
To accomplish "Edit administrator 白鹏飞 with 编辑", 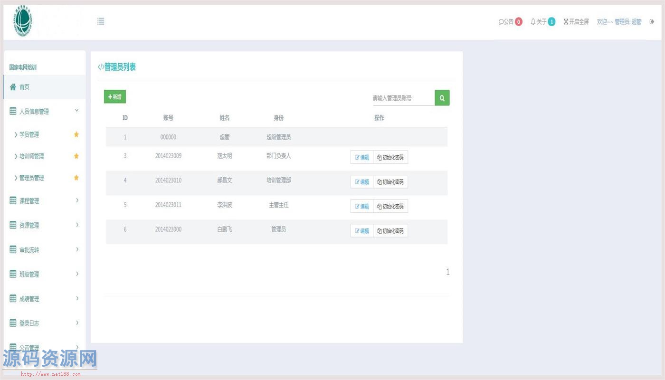I will coord(362,231).
